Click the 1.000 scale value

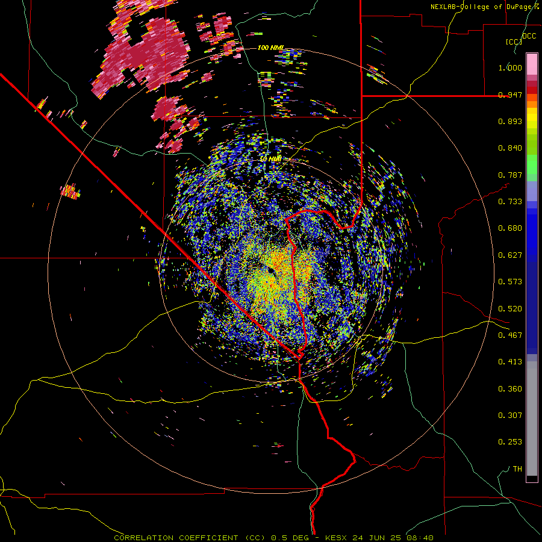(x=510, y=67)
